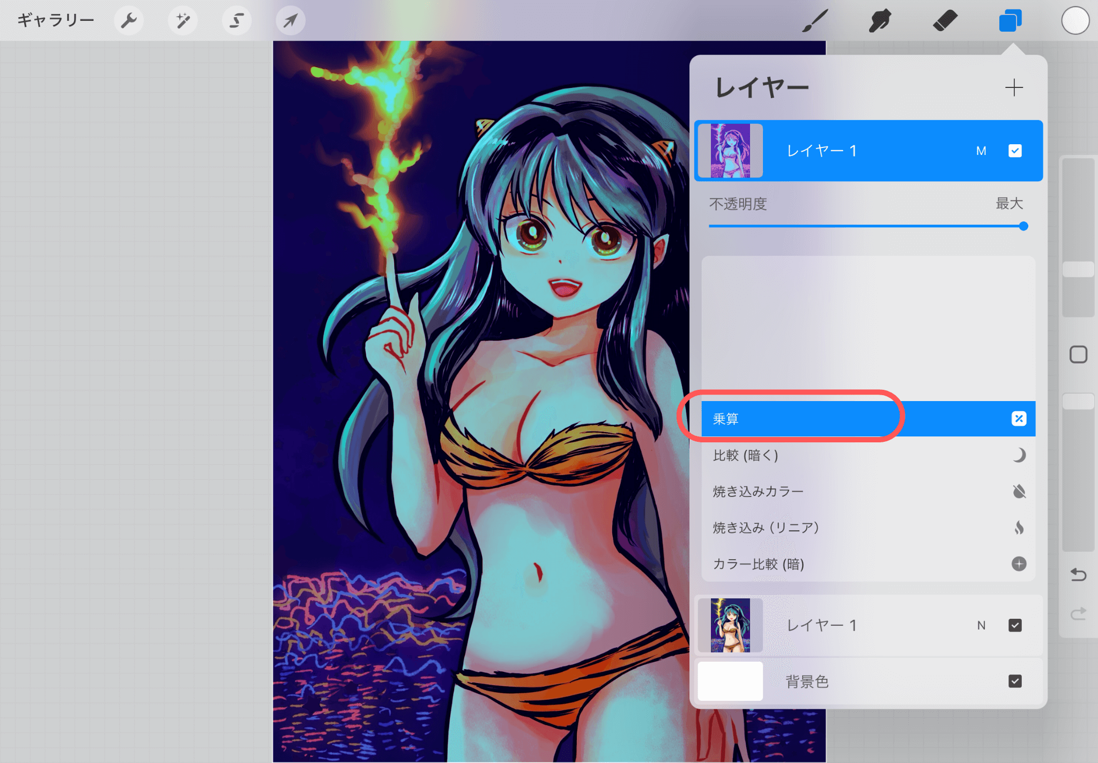Uncheck the 背景色 background layer
1098x763 pixels.
pyautogui.click(x=1015, y=681)
